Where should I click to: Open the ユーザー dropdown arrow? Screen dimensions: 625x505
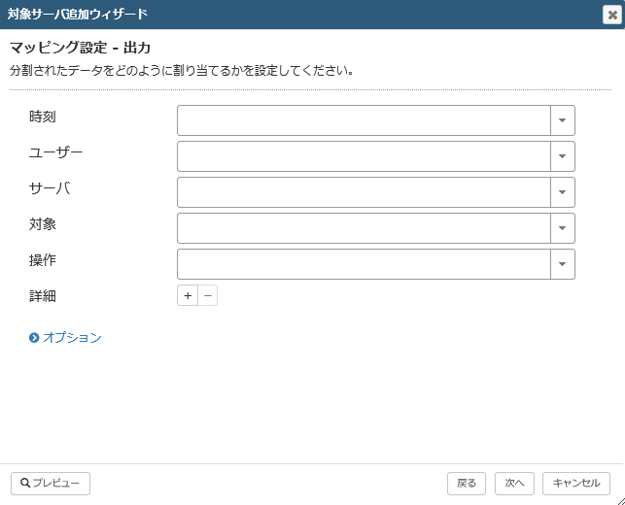tap(563, 156)
